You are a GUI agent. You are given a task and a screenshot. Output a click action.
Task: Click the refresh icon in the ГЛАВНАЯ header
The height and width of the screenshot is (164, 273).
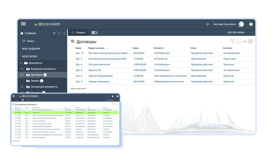point(59,33)
